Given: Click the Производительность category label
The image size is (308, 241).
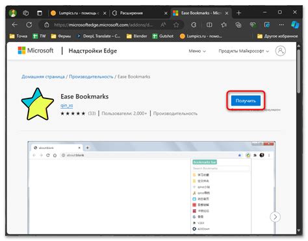Looking at the screenshot, I should [x=175, y=113].
